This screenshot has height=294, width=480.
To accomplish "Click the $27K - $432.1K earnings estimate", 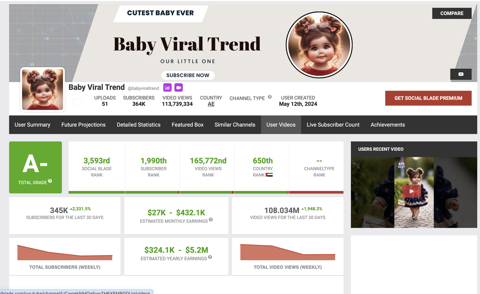I will click(176, 213).
